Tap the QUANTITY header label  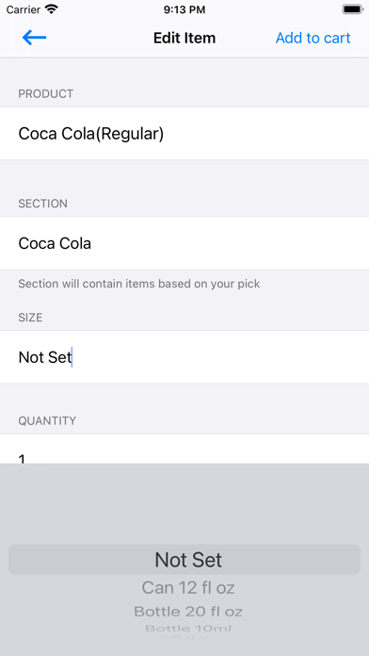point(47,421)
